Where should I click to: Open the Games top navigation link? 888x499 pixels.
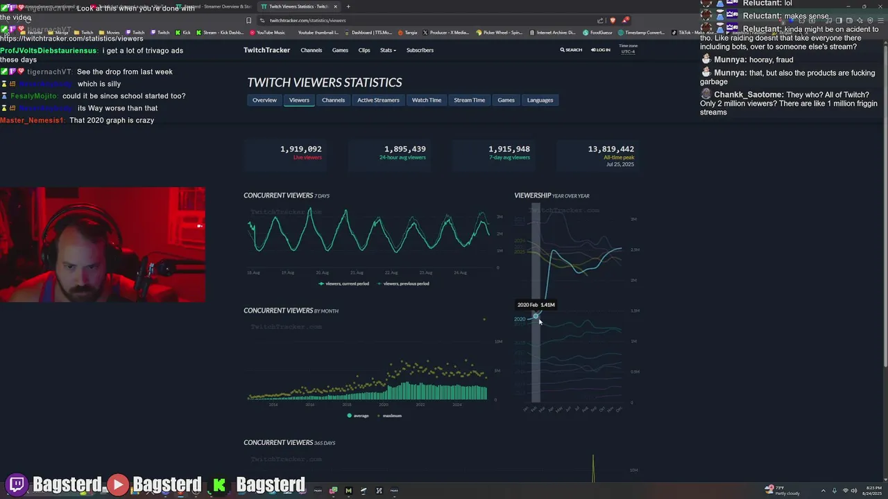point(340,50)
